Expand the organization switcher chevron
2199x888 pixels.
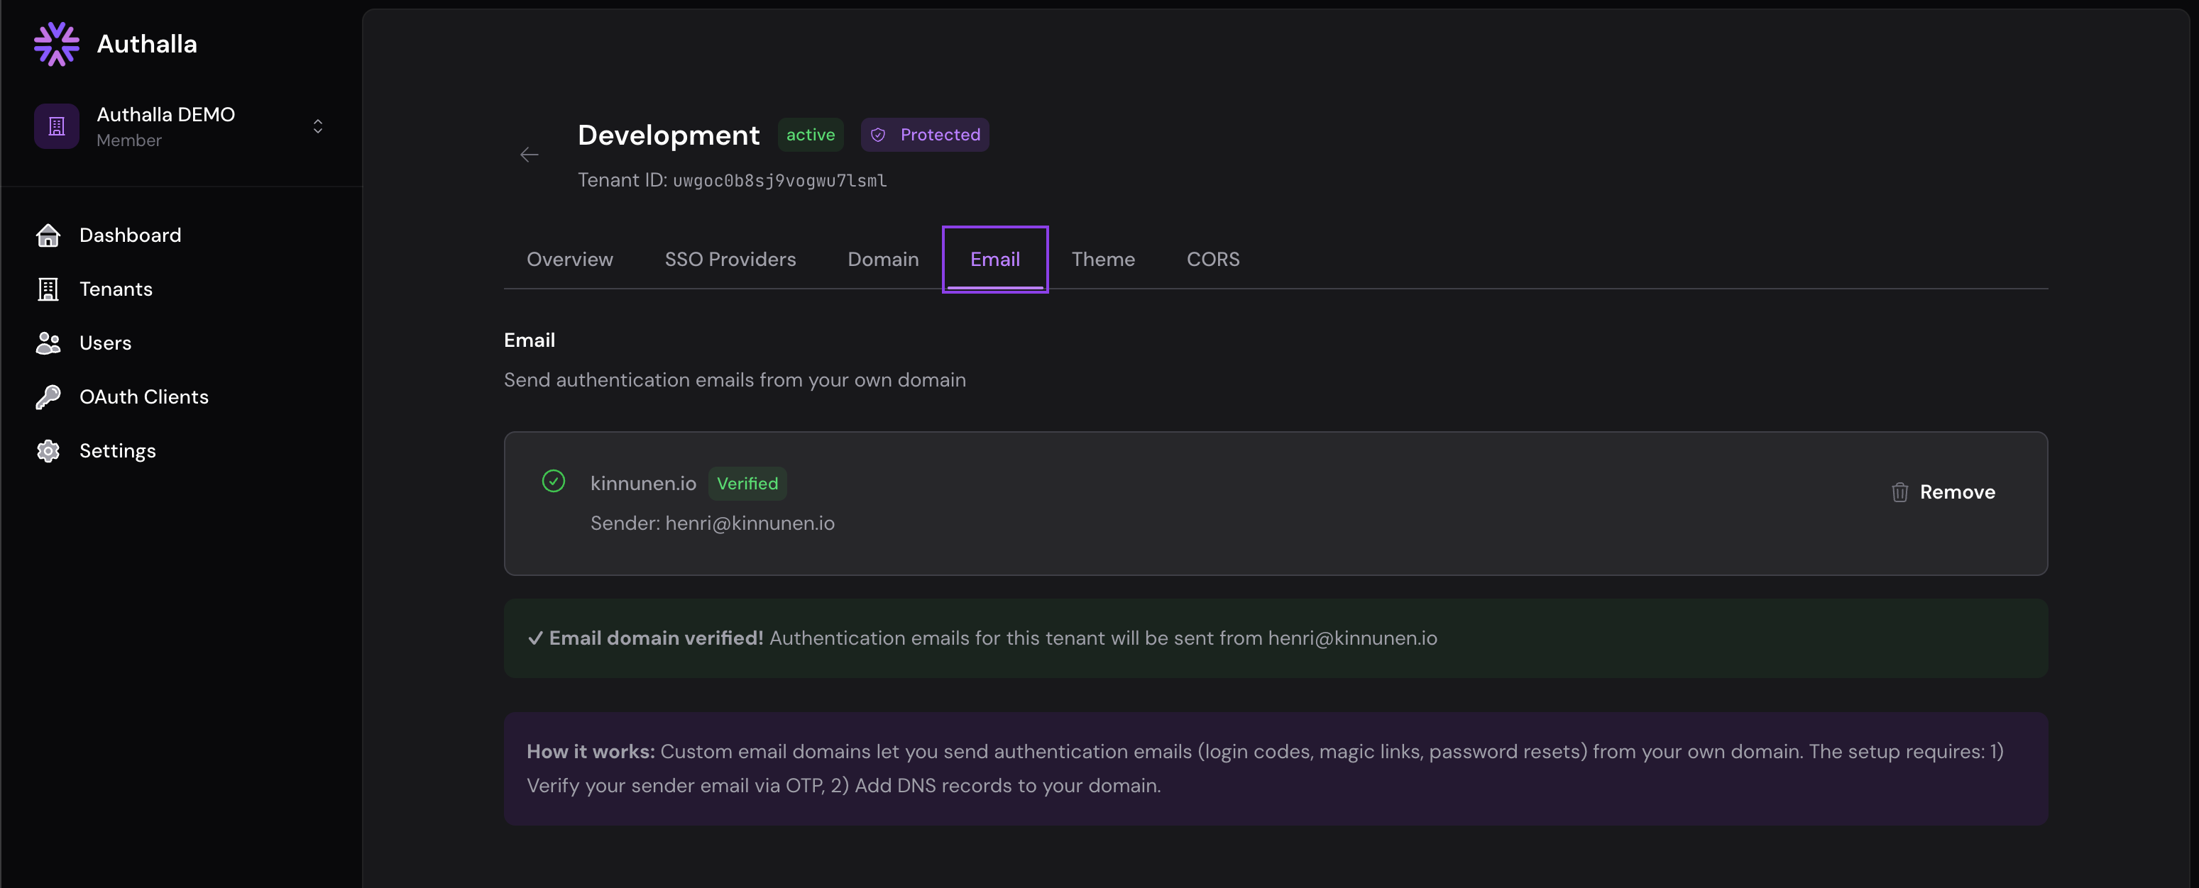(x=317, y=126)
